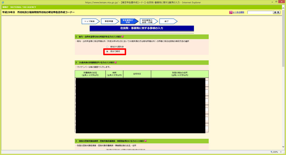Click the vertical scrollbar thumb

coord(283,38)
